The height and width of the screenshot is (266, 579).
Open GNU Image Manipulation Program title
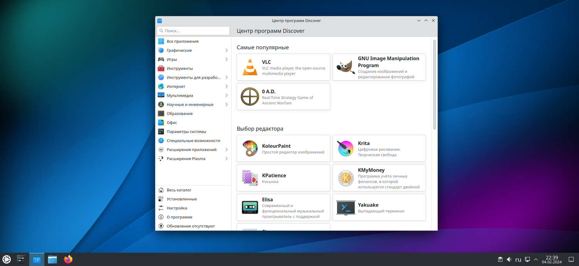click(388, 62)
